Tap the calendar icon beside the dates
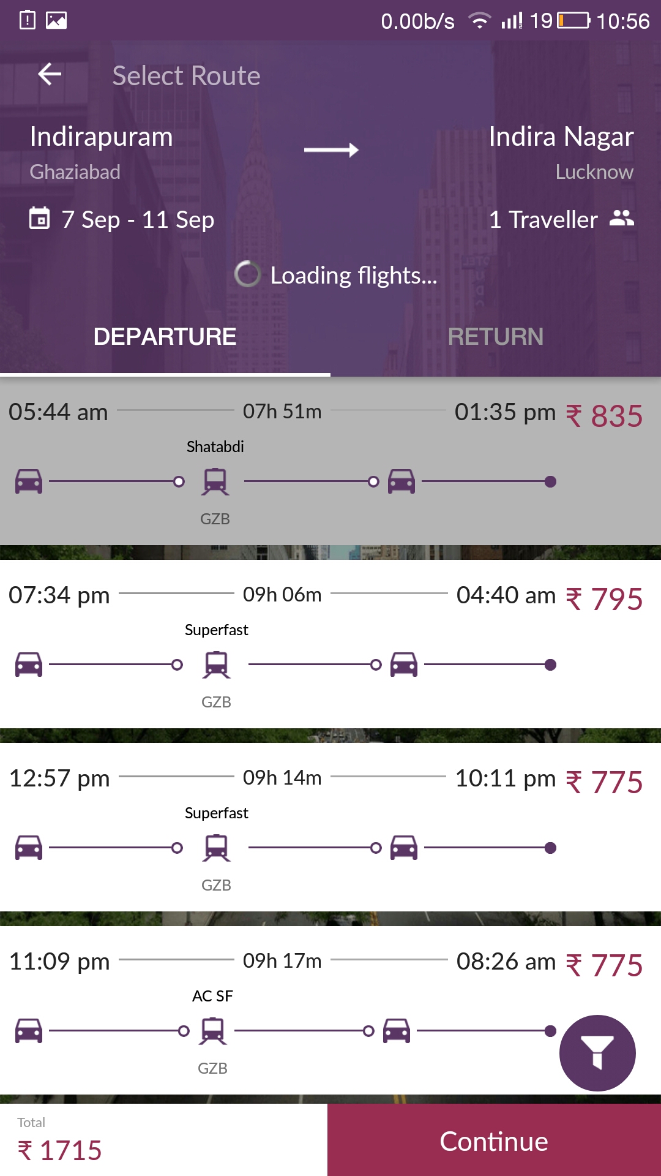This screenshot has height=1176, width=661. (40, 218)
